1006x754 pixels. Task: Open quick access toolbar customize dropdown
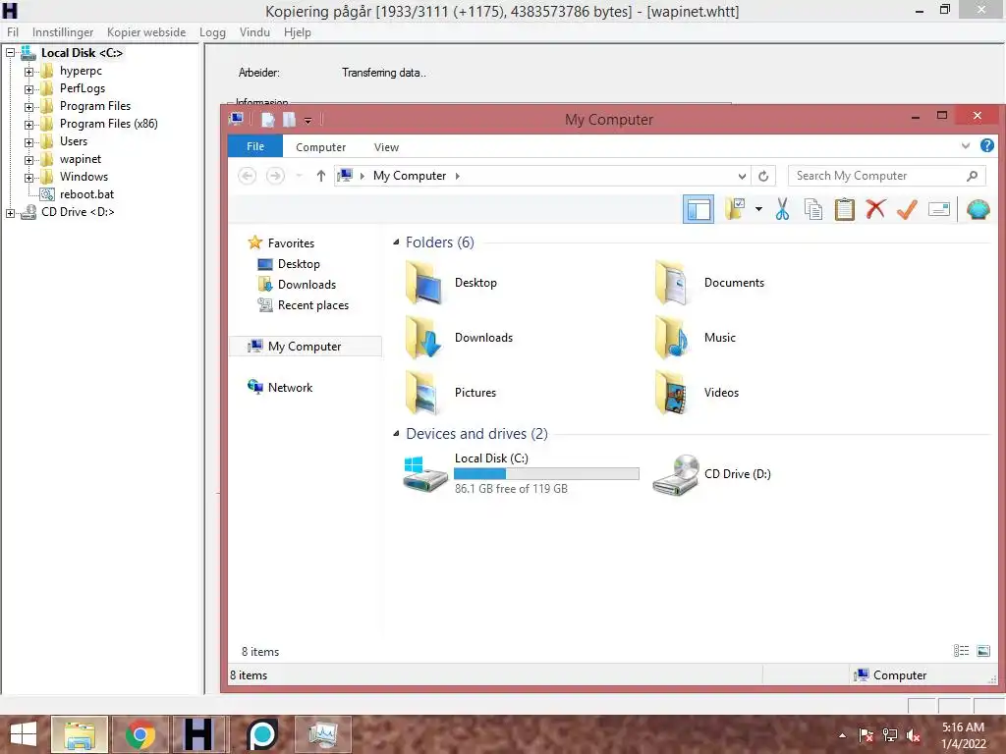tap(307, 120)
